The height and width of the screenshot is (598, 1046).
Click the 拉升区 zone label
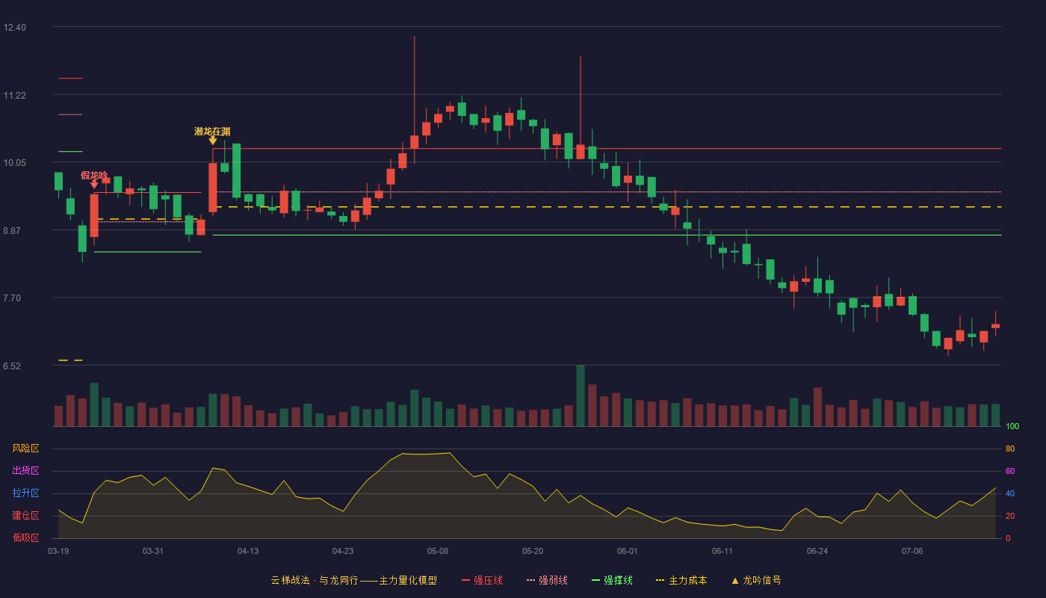(x=25, y=493)
